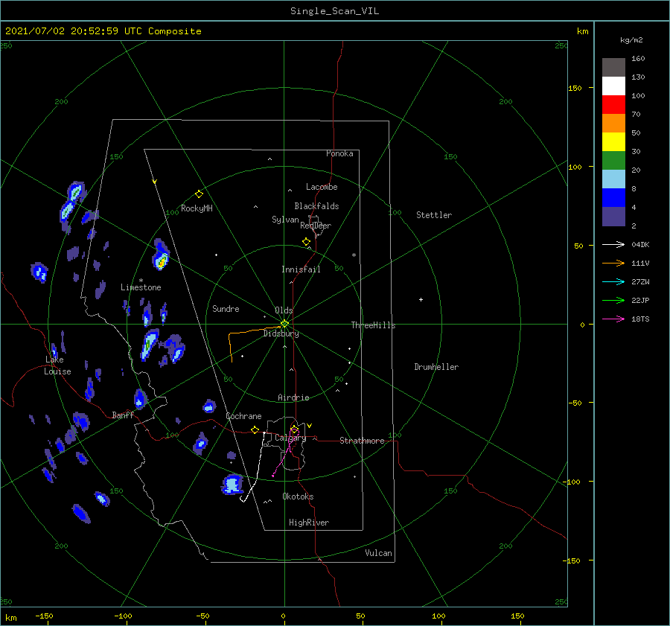Image resolution: width=670 pixels, height=626 pixels.
Task: Click the light blue storm cell southwest of Calgary
Action: pos(232,485)
